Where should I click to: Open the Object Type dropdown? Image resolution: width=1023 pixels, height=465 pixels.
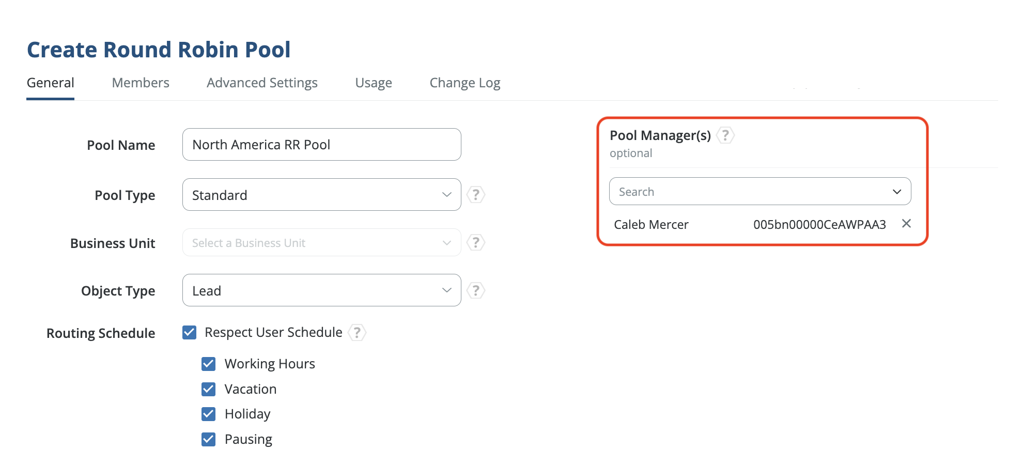(x=321, y=290)
